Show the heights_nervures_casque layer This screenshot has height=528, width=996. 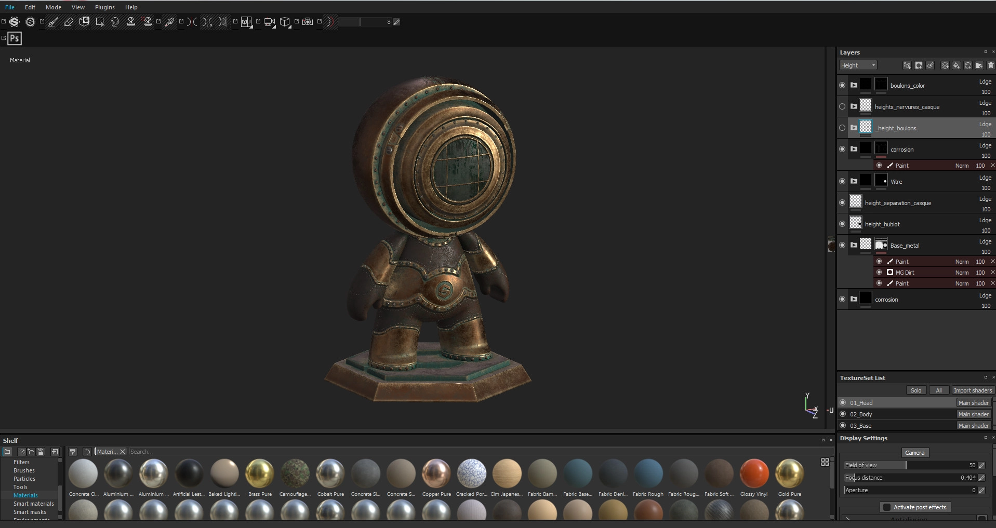pos(842,106)
